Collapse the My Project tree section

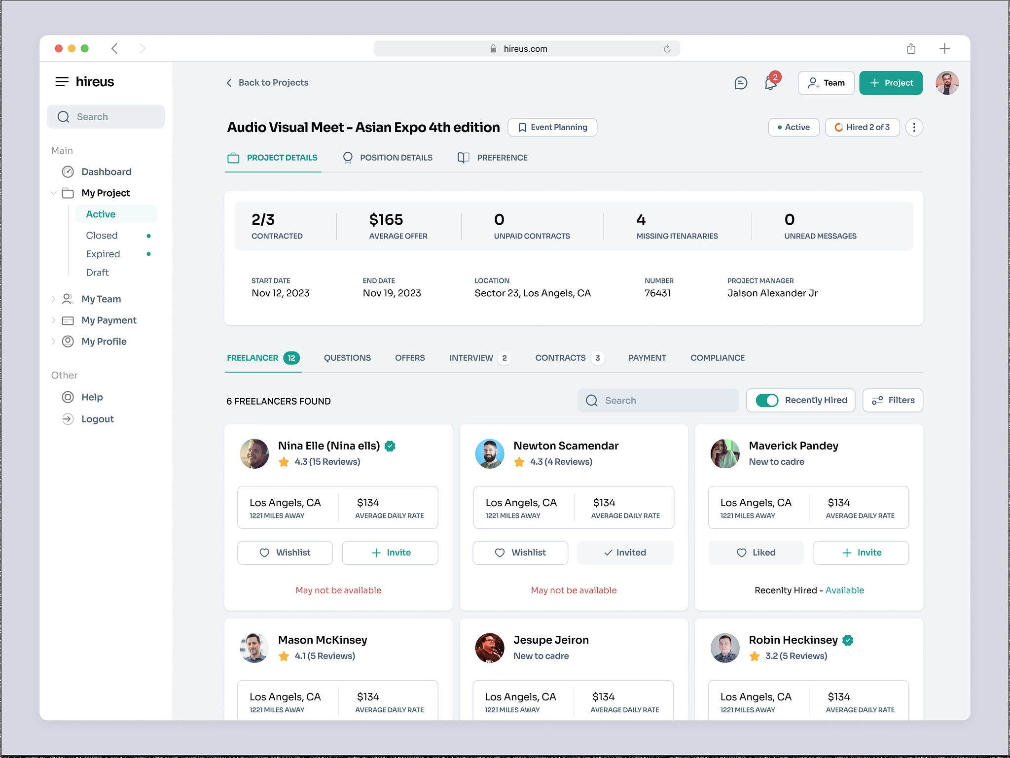pyautogui.click(x=54, y=193)
